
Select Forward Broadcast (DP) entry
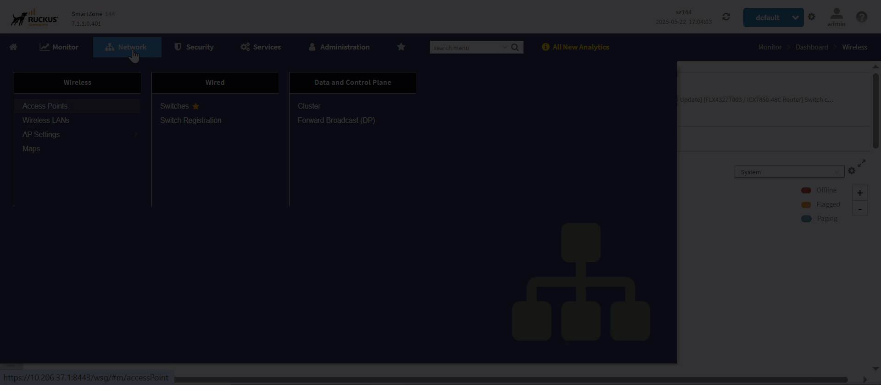pyautogui.click(x=336, y=120)
